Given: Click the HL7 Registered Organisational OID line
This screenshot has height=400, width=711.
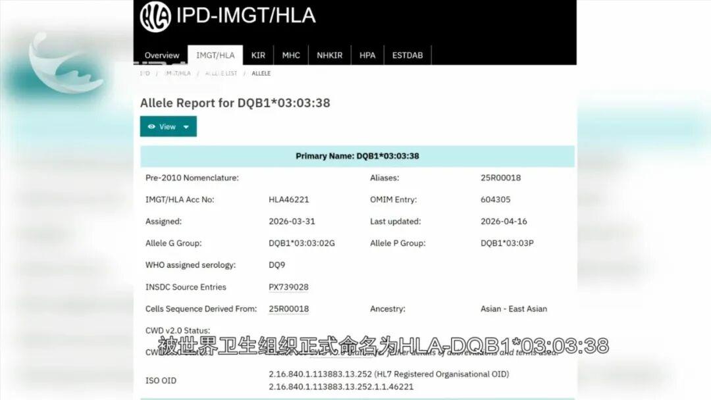Looking at the screenshot, I should [x=388, y=374].
